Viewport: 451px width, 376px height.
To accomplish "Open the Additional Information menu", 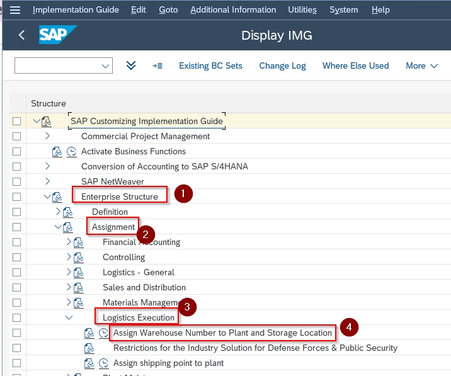I will (233, 10).
